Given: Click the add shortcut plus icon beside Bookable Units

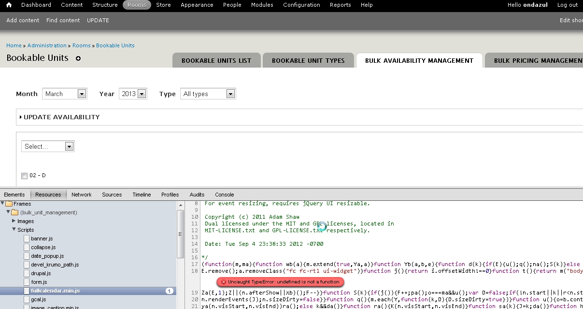Looking at the screenshot, I should click(x=78, y=58).
